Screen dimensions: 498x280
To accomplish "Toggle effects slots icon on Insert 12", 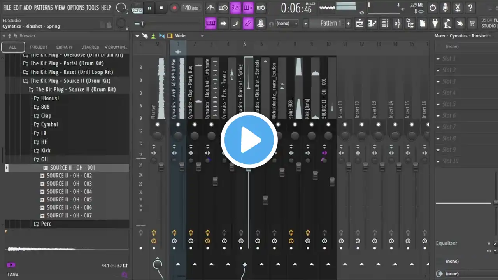I will (358, 233).
